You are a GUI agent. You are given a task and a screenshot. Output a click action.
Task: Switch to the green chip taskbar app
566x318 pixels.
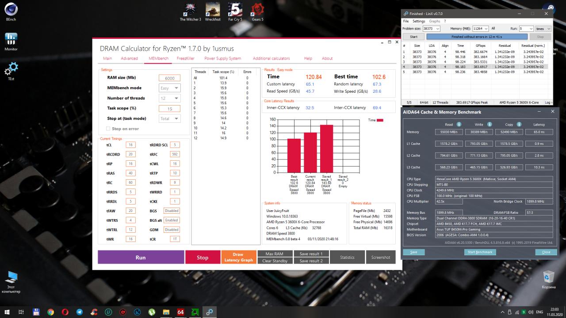tap(195, 312)
